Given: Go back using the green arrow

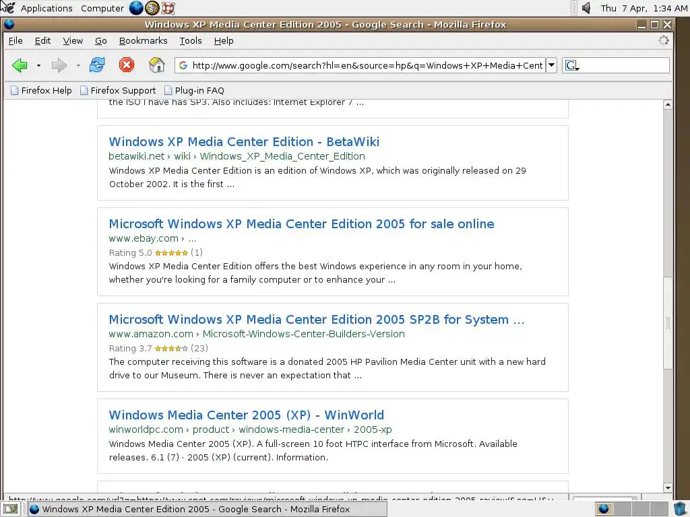Looking at the screenshot, I should point(20,65).
